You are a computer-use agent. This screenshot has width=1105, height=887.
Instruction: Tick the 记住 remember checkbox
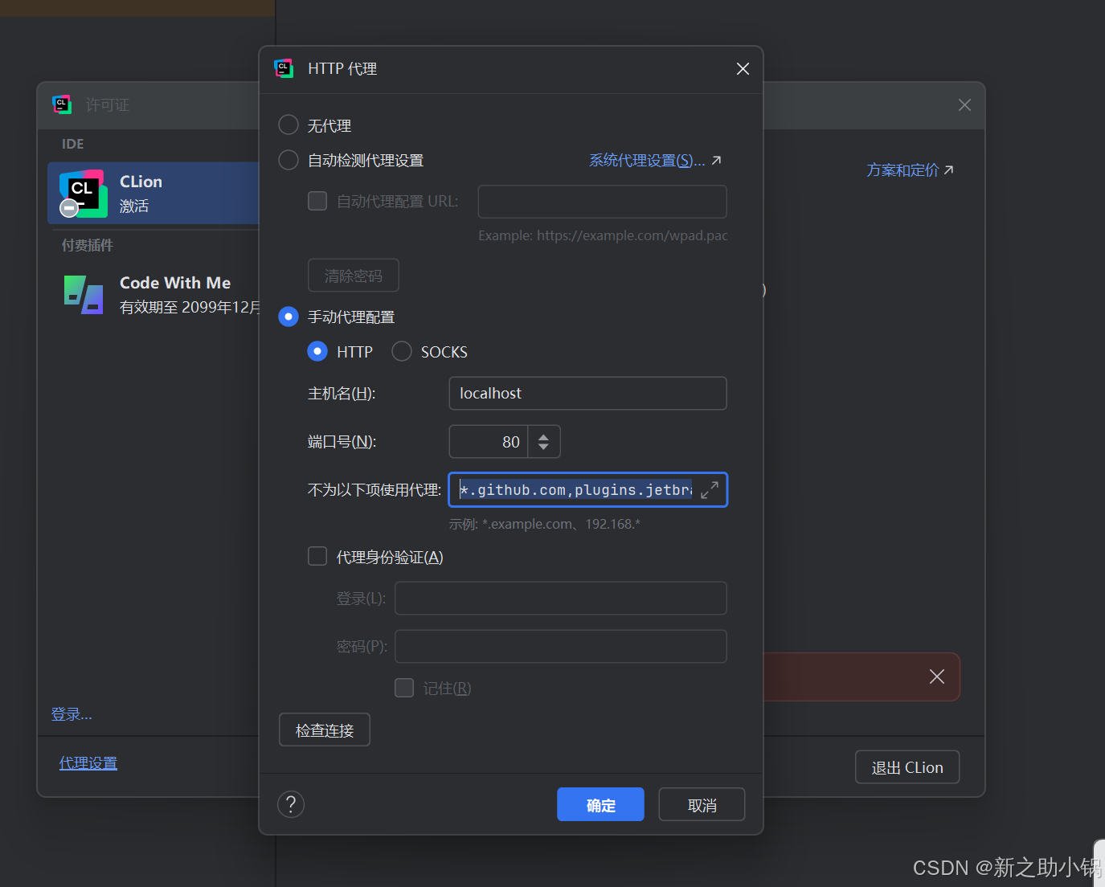coord(404,688)
